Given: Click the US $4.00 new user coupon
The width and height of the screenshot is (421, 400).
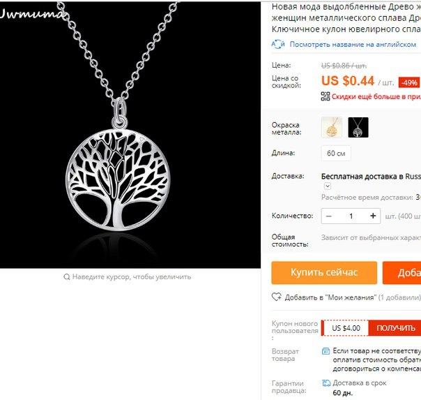Looking at the screenshot, I should [x=346, y=328].
